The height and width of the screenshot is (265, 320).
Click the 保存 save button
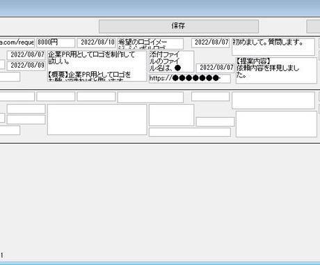179,26
